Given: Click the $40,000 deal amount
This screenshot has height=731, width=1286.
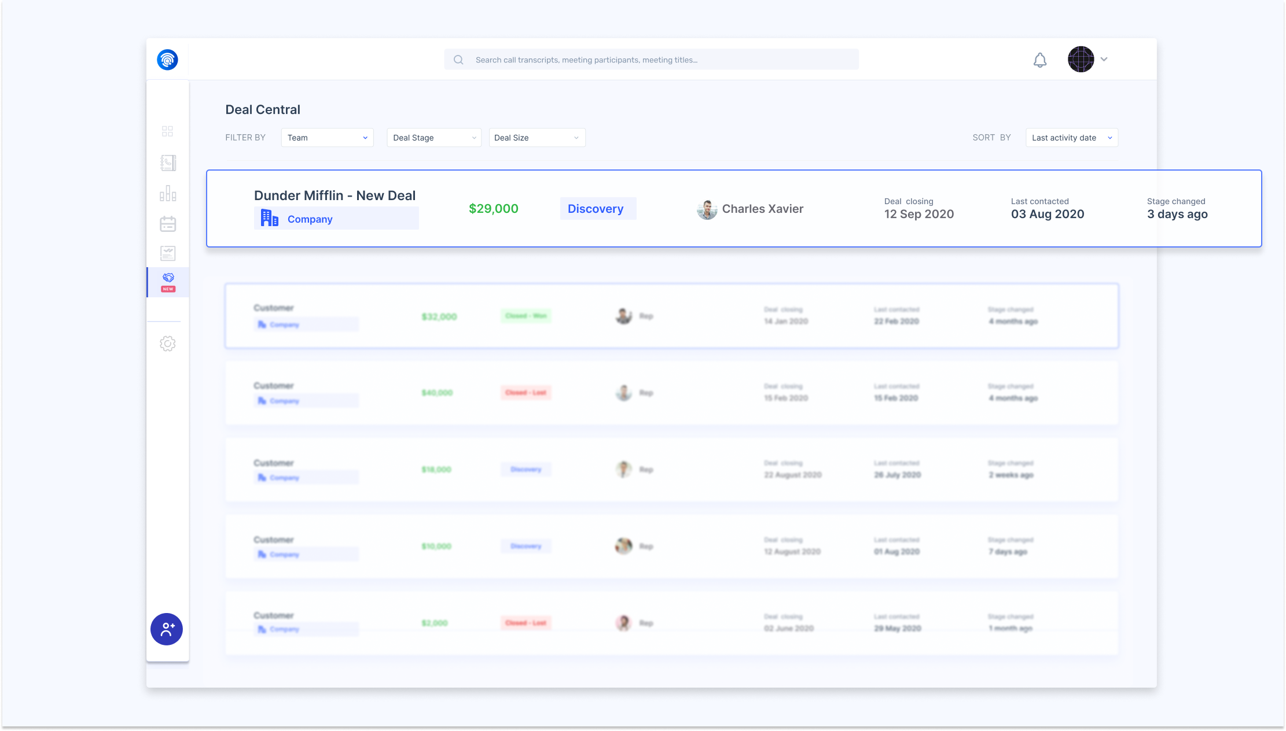Looking at the screenshot, I should click(437, 393).
